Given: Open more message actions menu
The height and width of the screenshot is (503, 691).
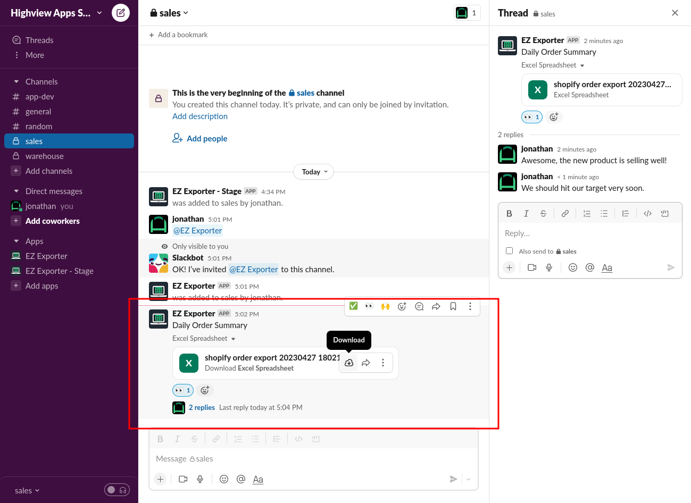Looking at the screenshot, I should (x=470, y=306).
